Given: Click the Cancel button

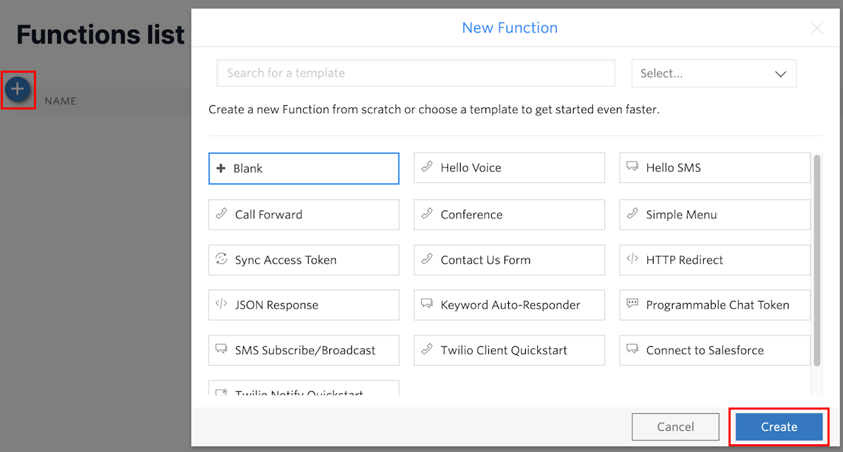Looking at the screenshot, I should [x=676, y=427].
